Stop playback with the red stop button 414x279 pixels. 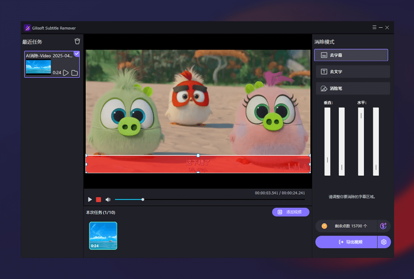[x=99, y=199]
